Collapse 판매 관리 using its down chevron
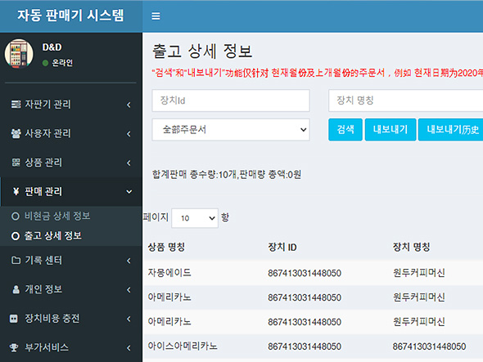 tap(129, 192)
